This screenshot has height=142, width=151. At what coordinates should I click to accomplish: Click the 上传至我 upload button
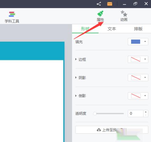(112, 130)
